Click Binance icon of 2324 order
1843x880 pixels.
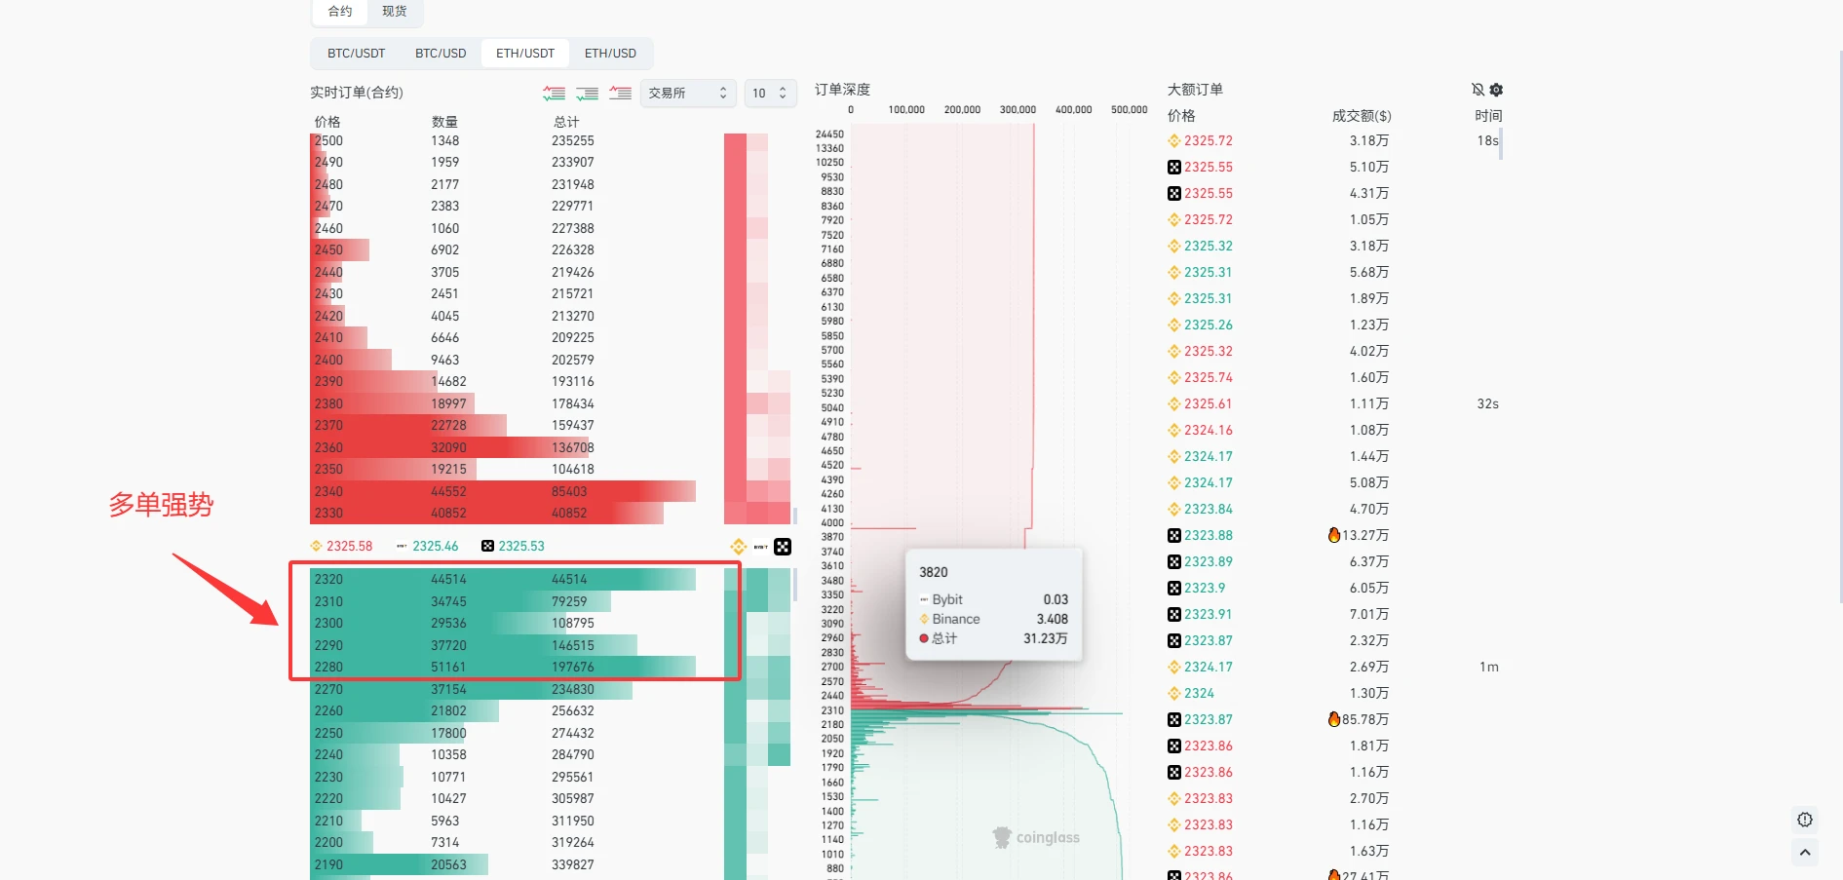click(x=1174, y=694)
